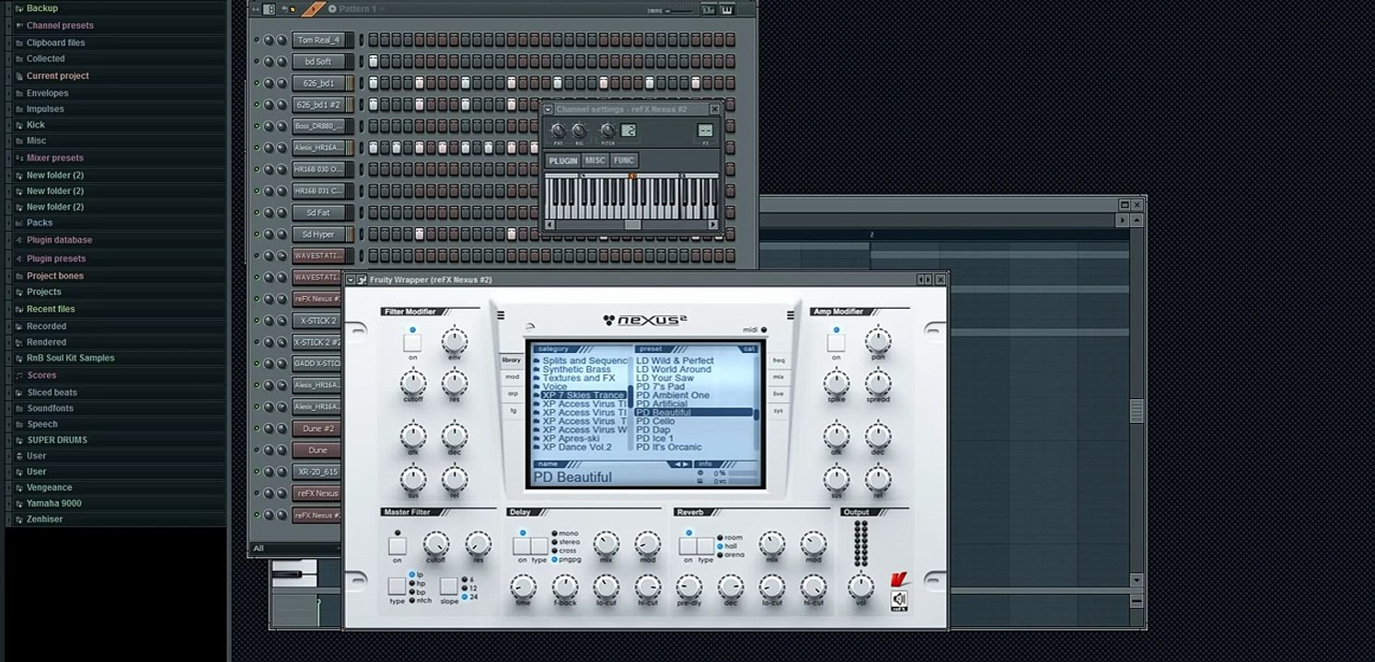Mute the Tom Real_4 channel with green LED
The image size is (1375, 662).
(x=257, y=40)
